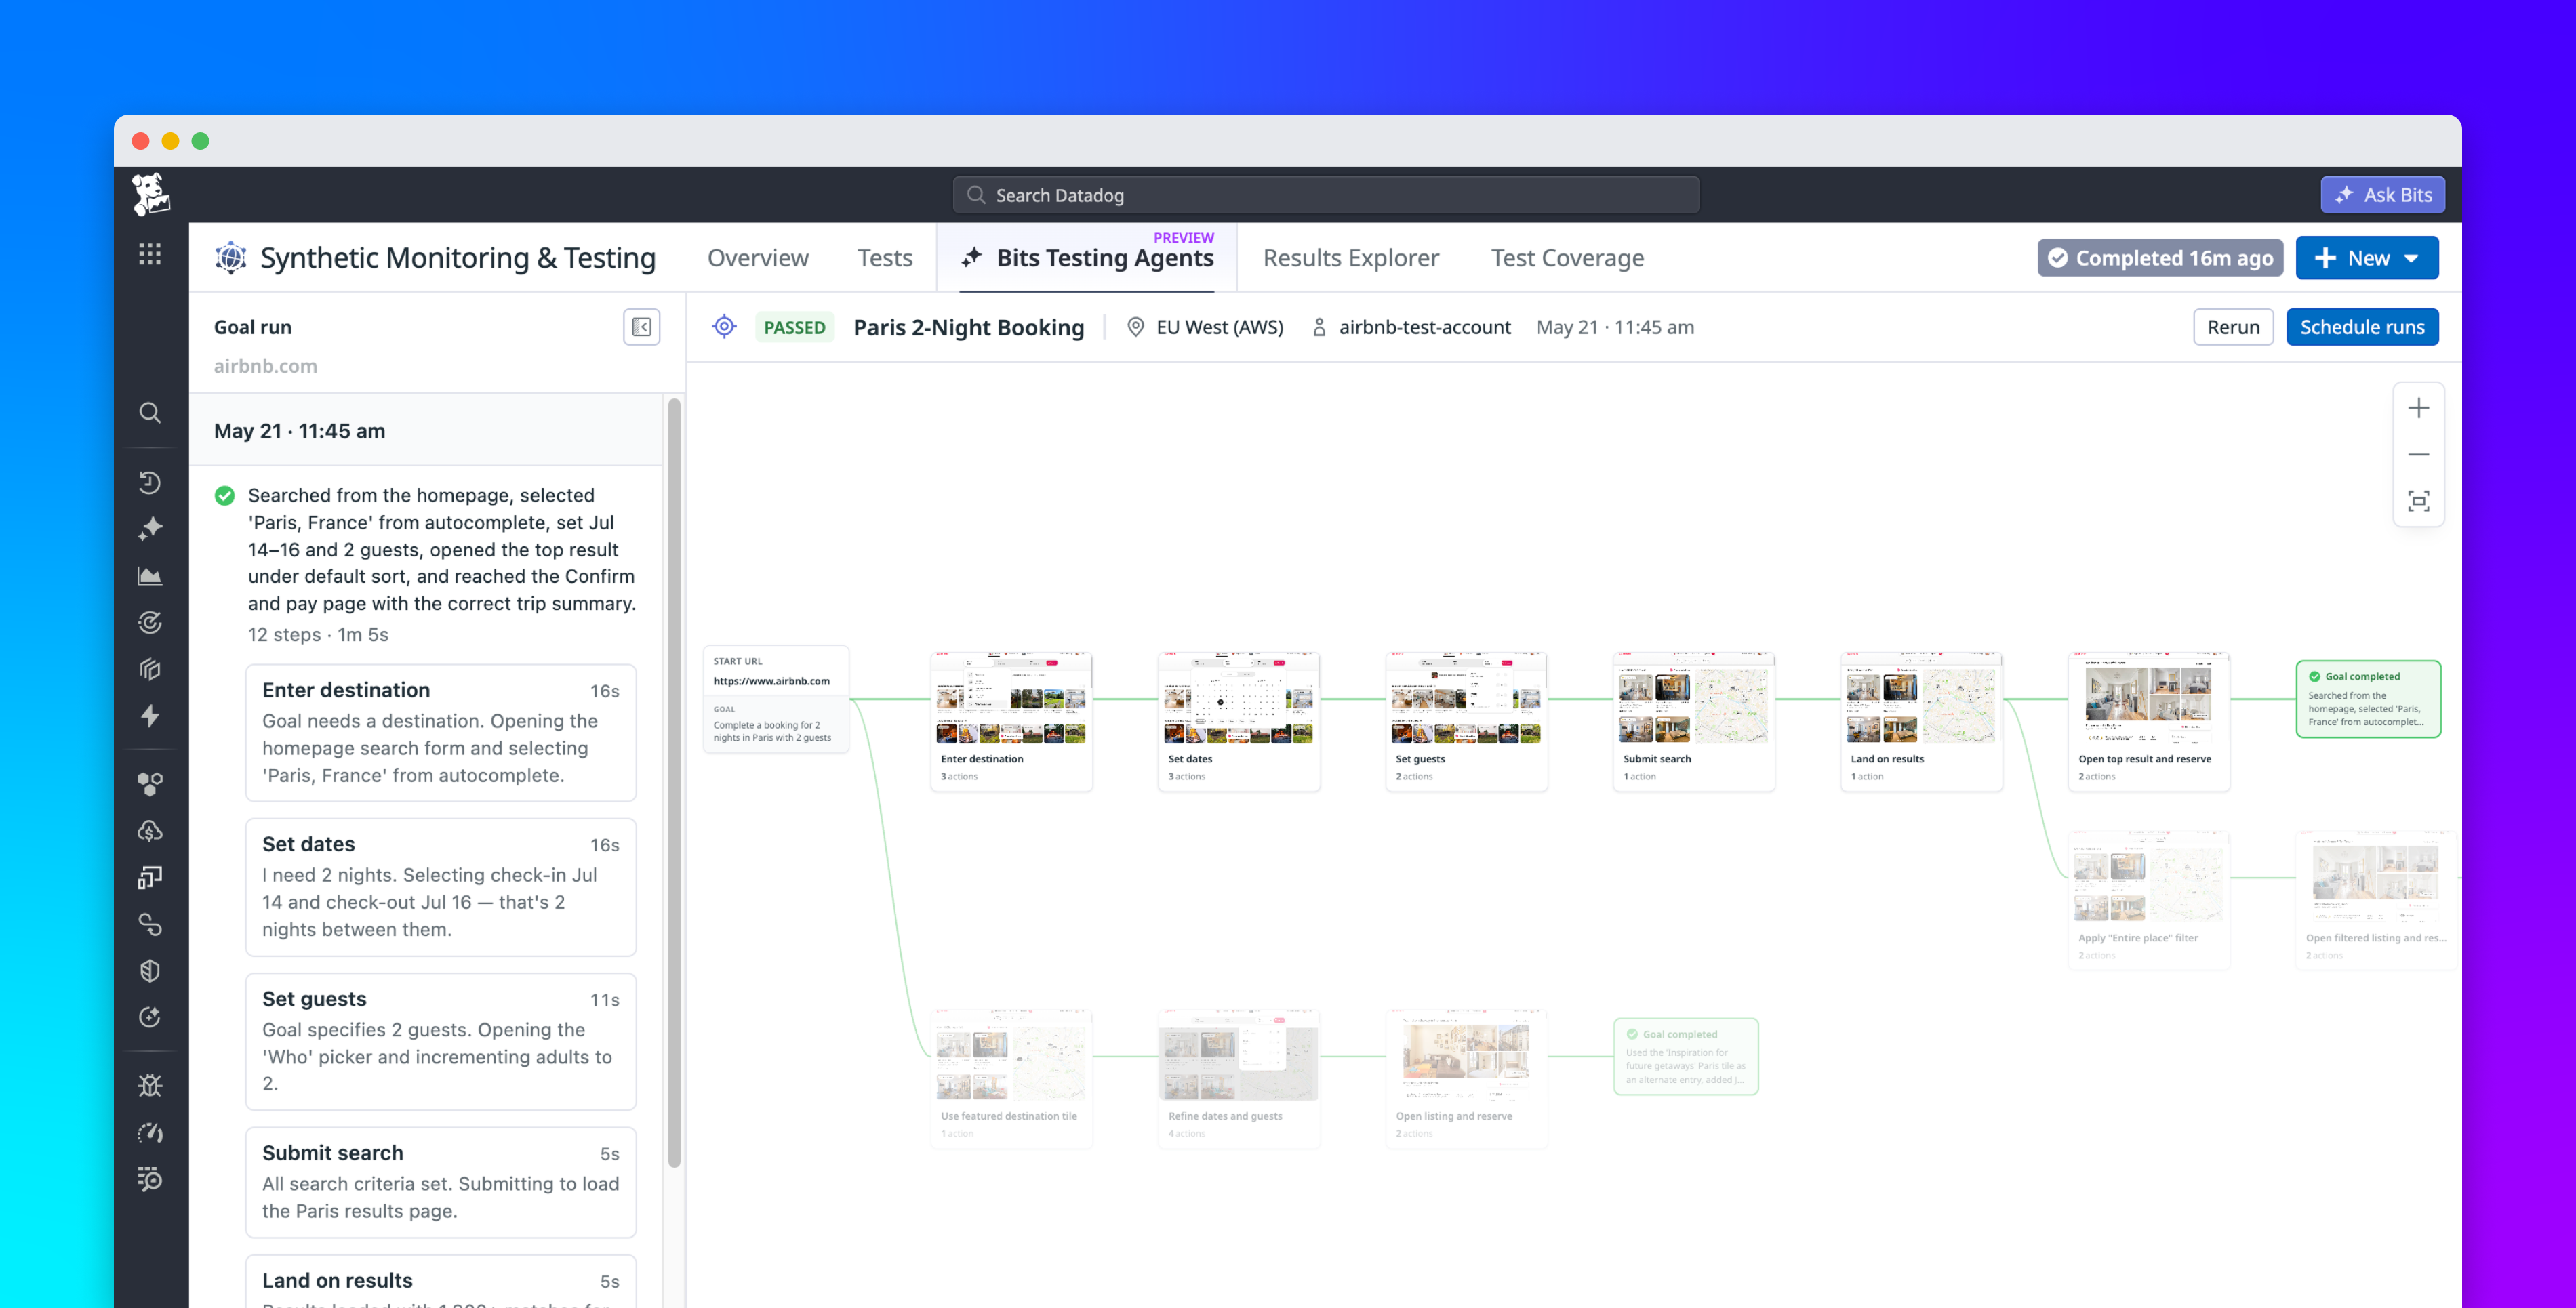2576x1308 pixels.
Task: Select the Land on results flow node
Action: coord(1921,721)
